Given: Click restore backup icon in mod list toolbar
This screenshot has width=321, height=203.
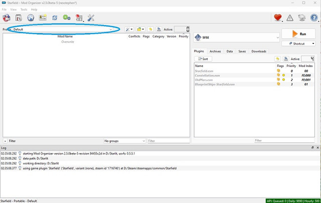Looking at the screenshot, I should 150,29.
